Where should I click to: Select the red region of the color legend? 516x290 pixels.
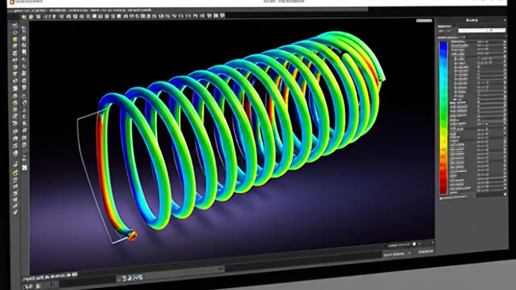(x=443, y=183)
